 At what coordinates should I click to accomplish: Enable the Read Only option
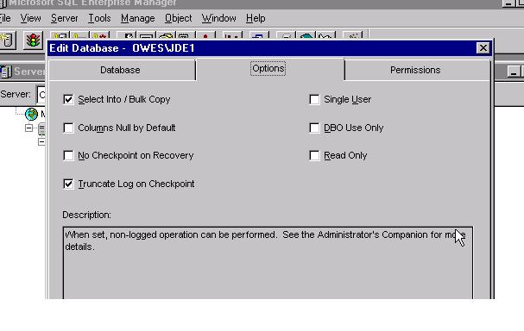tap(314, 155)
